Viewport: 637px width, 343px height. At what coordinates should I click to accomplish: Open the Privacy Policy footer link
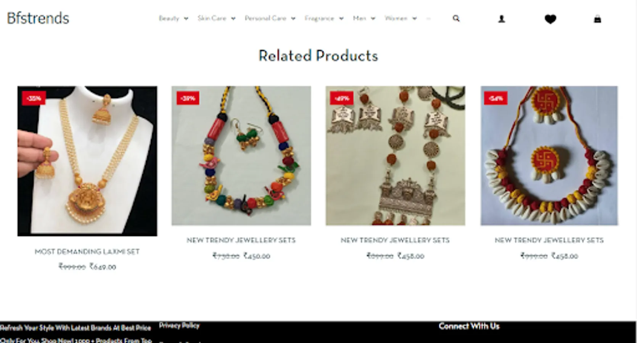tap(179, 325)
